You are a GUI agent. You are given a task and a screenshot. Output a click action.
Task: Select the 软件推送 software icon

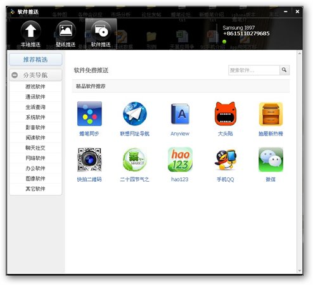pyautogui.click(x=101, y=31)
